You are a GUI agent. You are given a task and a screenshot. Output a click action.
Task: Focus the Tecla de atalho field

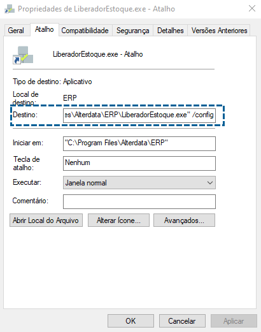click(139, 163)
